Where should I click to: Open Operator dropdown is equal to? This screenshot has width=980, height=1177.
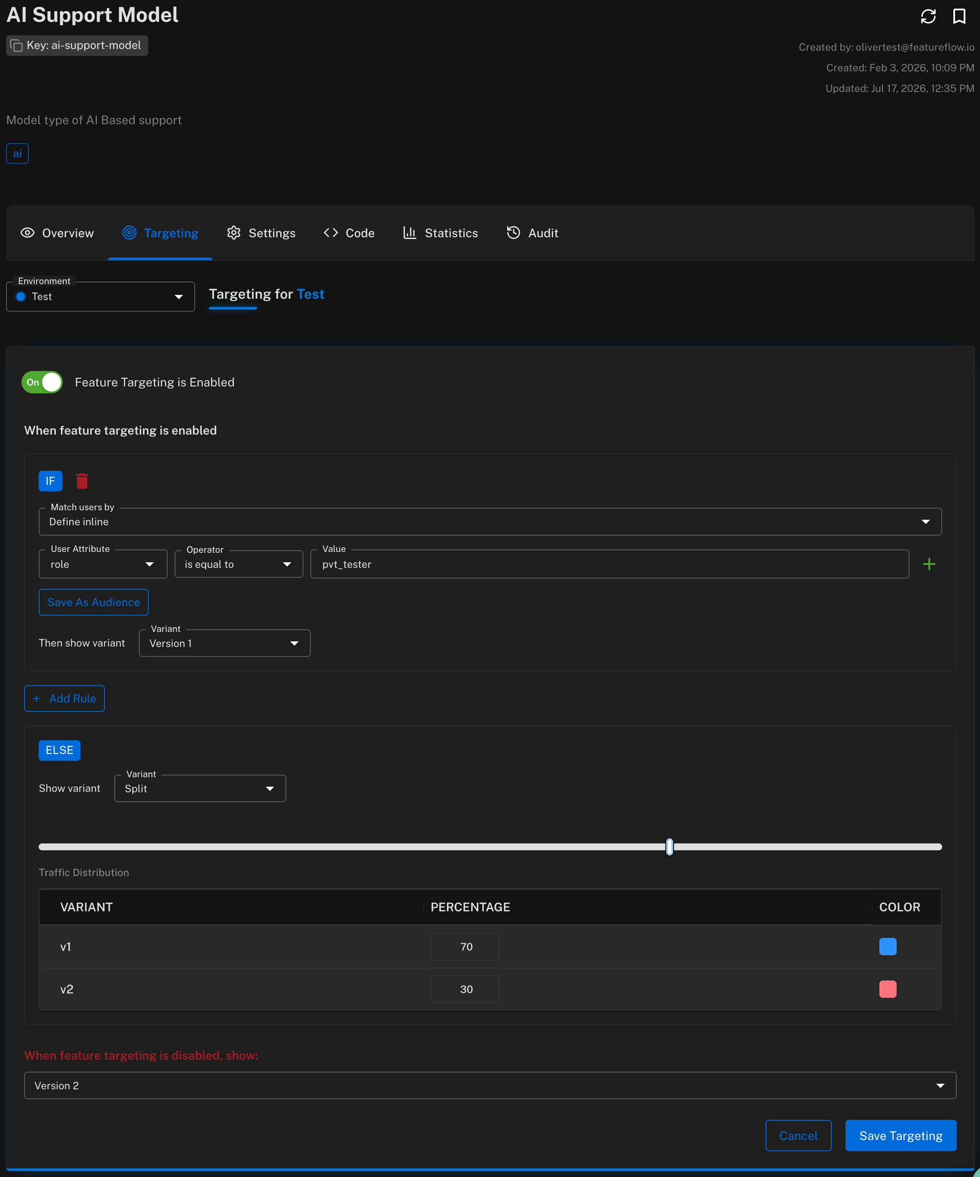click(x=239, y=564)
